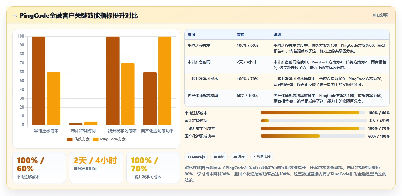Screen dimensions: 402x196
Task: Open the 100% / 70% stat card
Action: pyautogui.click(x=153, y=168)
